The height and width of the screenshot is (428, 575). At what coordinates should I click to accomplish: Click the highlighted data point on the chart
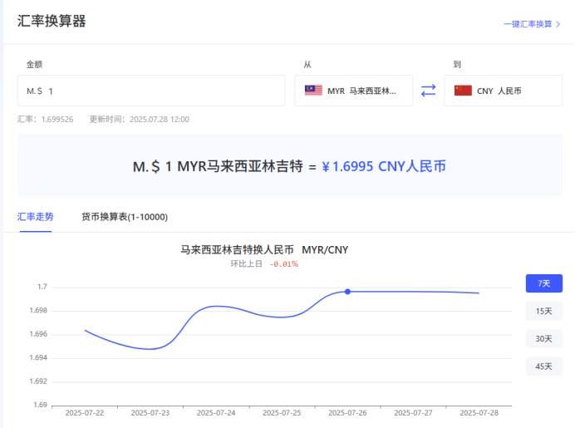point(347,292)
